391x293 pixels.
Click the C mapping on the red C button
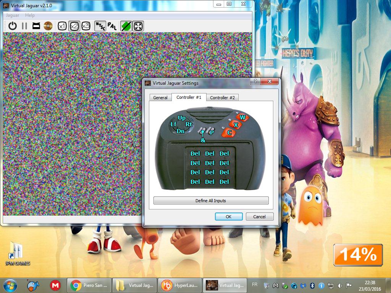[x=229, y=133]
